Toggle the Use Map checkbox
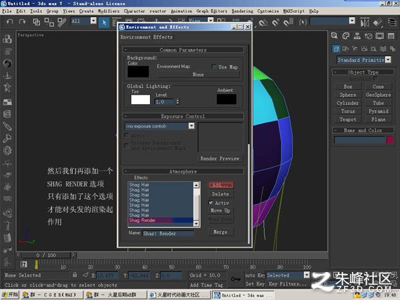The height and width of the screenshot is (300, 400). click(215, 67)
